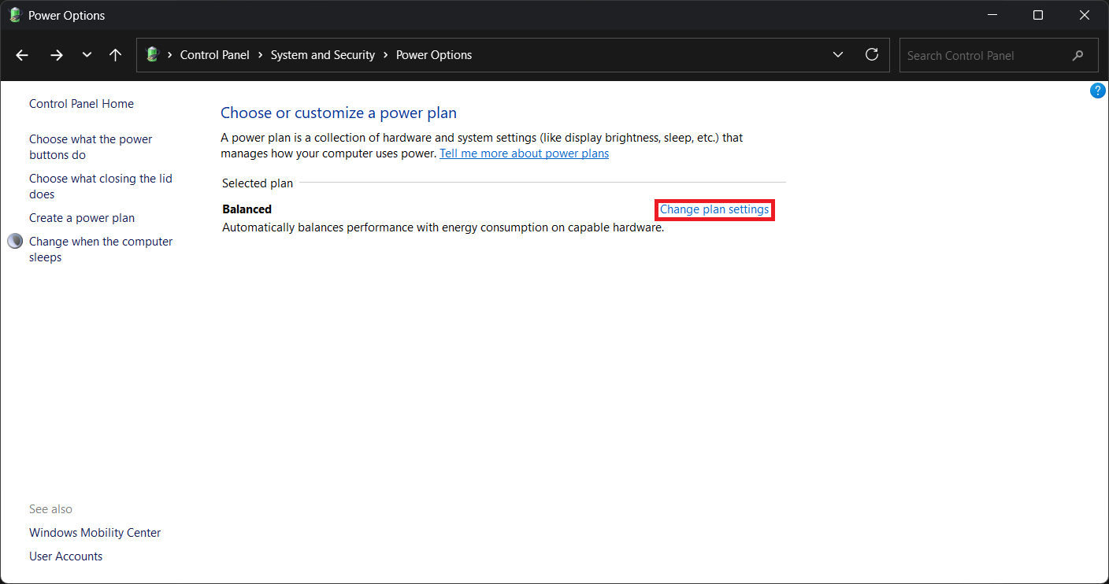Image resolution: width=1109 pixels, height=584 pixels.
Task: Select Create a power plan
Action: [x=82, y=218]
